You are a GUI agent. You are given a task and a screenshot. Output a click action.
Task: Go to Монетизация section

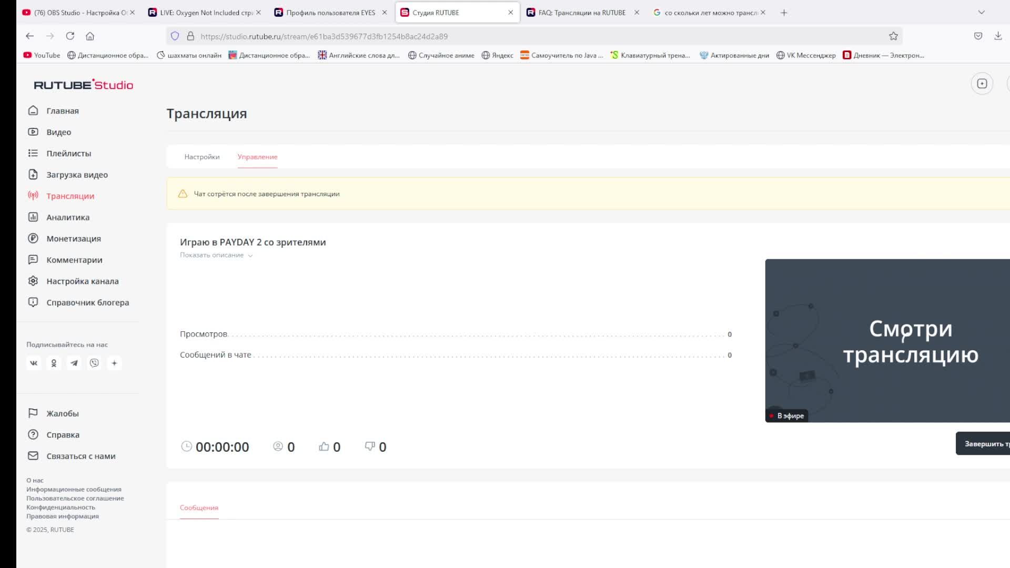click(x=74, y=239)
